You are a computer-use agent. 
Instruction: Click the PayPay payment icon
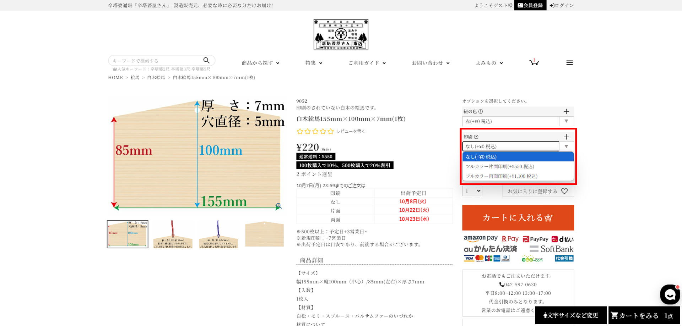click(x=535, y=239)
